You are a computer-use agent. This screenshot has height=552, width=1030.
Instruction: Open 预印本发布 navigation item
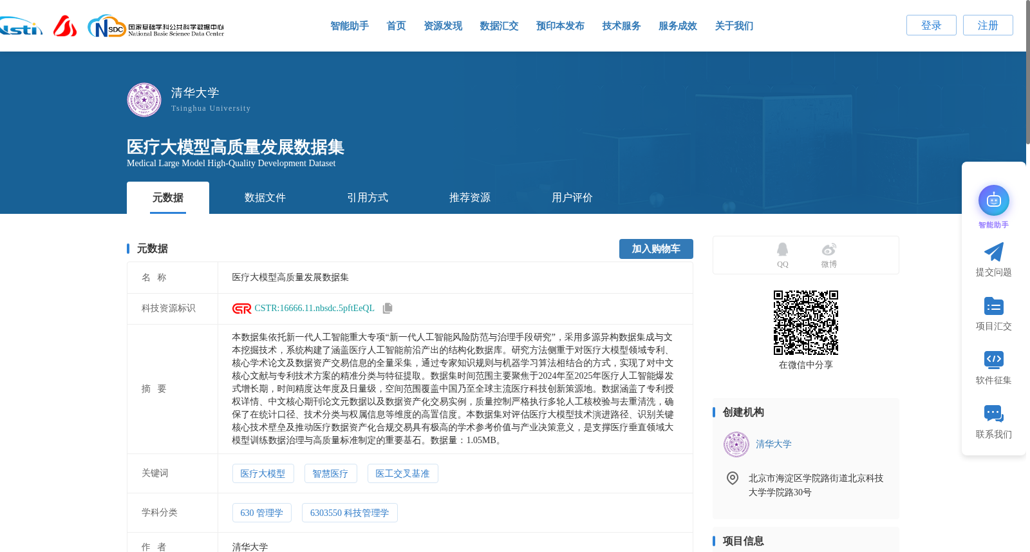coord(560,26)
